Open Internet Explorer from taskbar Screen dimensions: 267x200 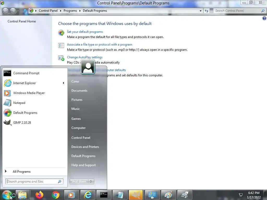[88, 195]
